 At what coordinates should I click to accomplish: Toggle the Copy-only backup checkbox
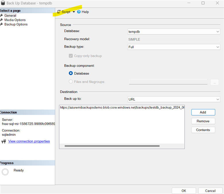(71, 56)
